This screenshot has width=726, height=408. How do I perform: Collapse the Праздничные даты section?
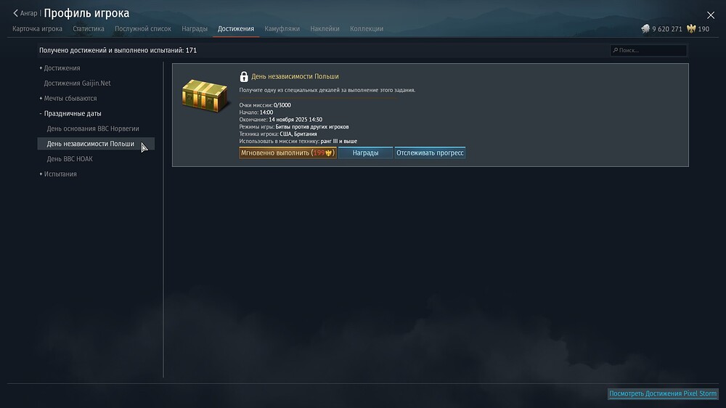(x=70, y=113)
